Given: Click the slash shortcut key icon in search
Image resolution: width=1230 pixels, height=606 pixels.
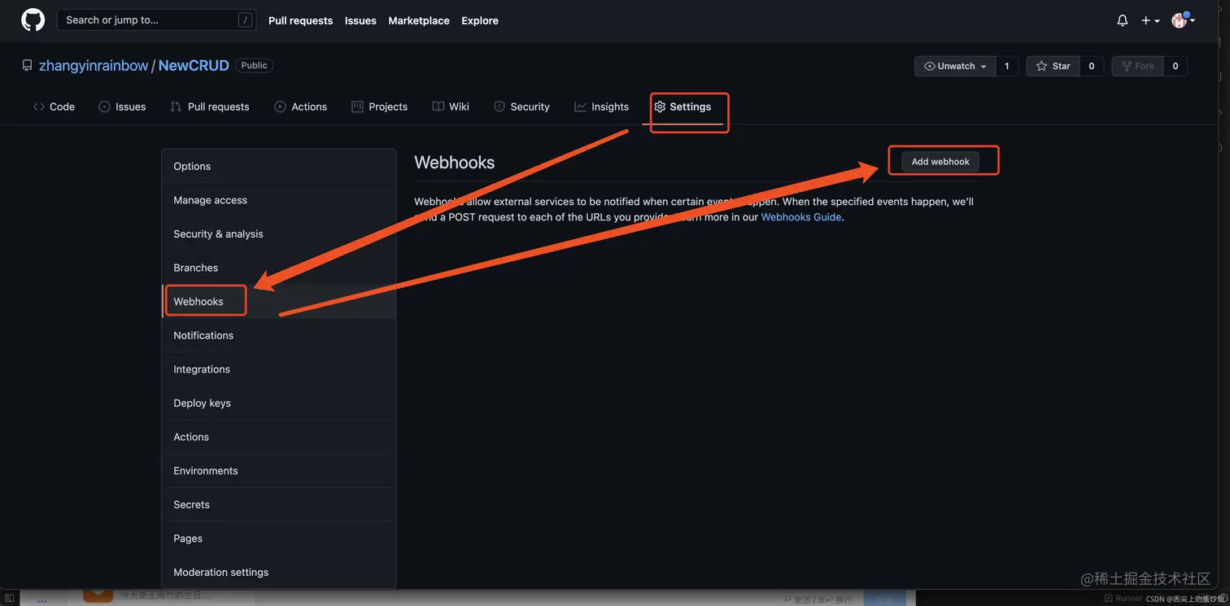Looking at the screenshot, I should [x=245, y=20].
